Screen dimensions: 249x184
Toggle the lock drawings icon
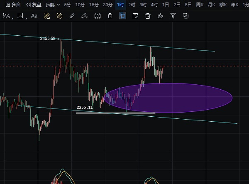[110, 16]
